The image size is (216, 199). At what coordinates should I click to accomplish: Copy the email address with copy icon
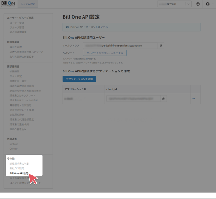pos(161,46)
